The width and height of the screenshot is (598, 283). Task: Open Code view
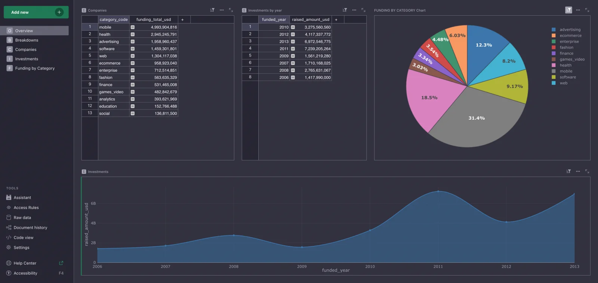24,237
